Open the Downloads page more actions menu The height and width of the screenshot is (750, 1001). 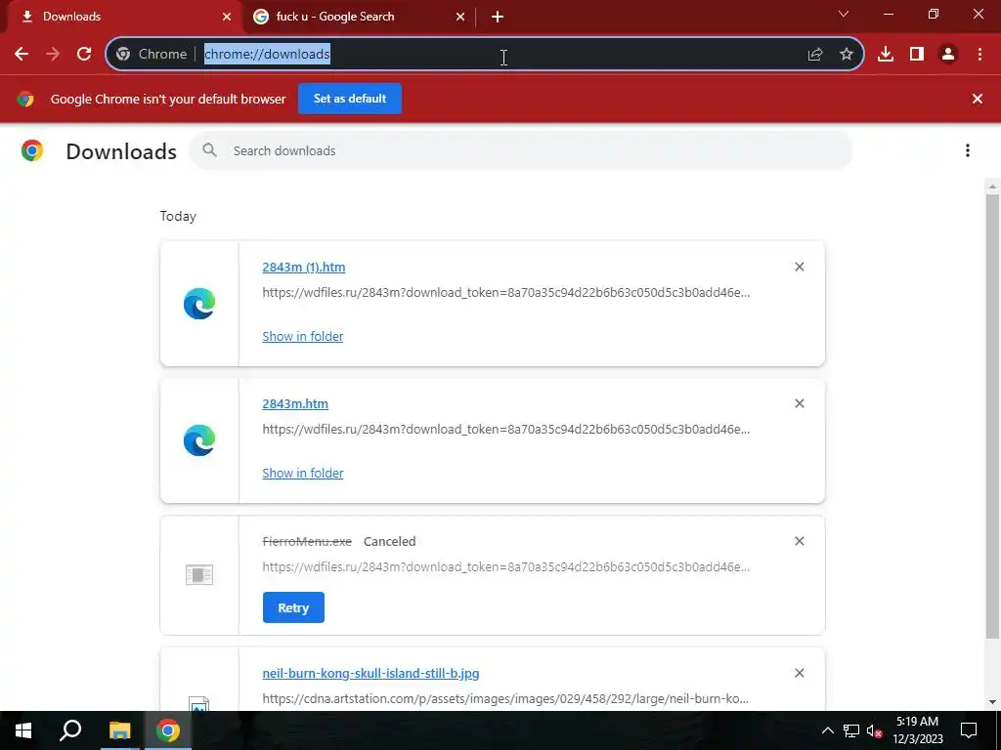point(968,150)
